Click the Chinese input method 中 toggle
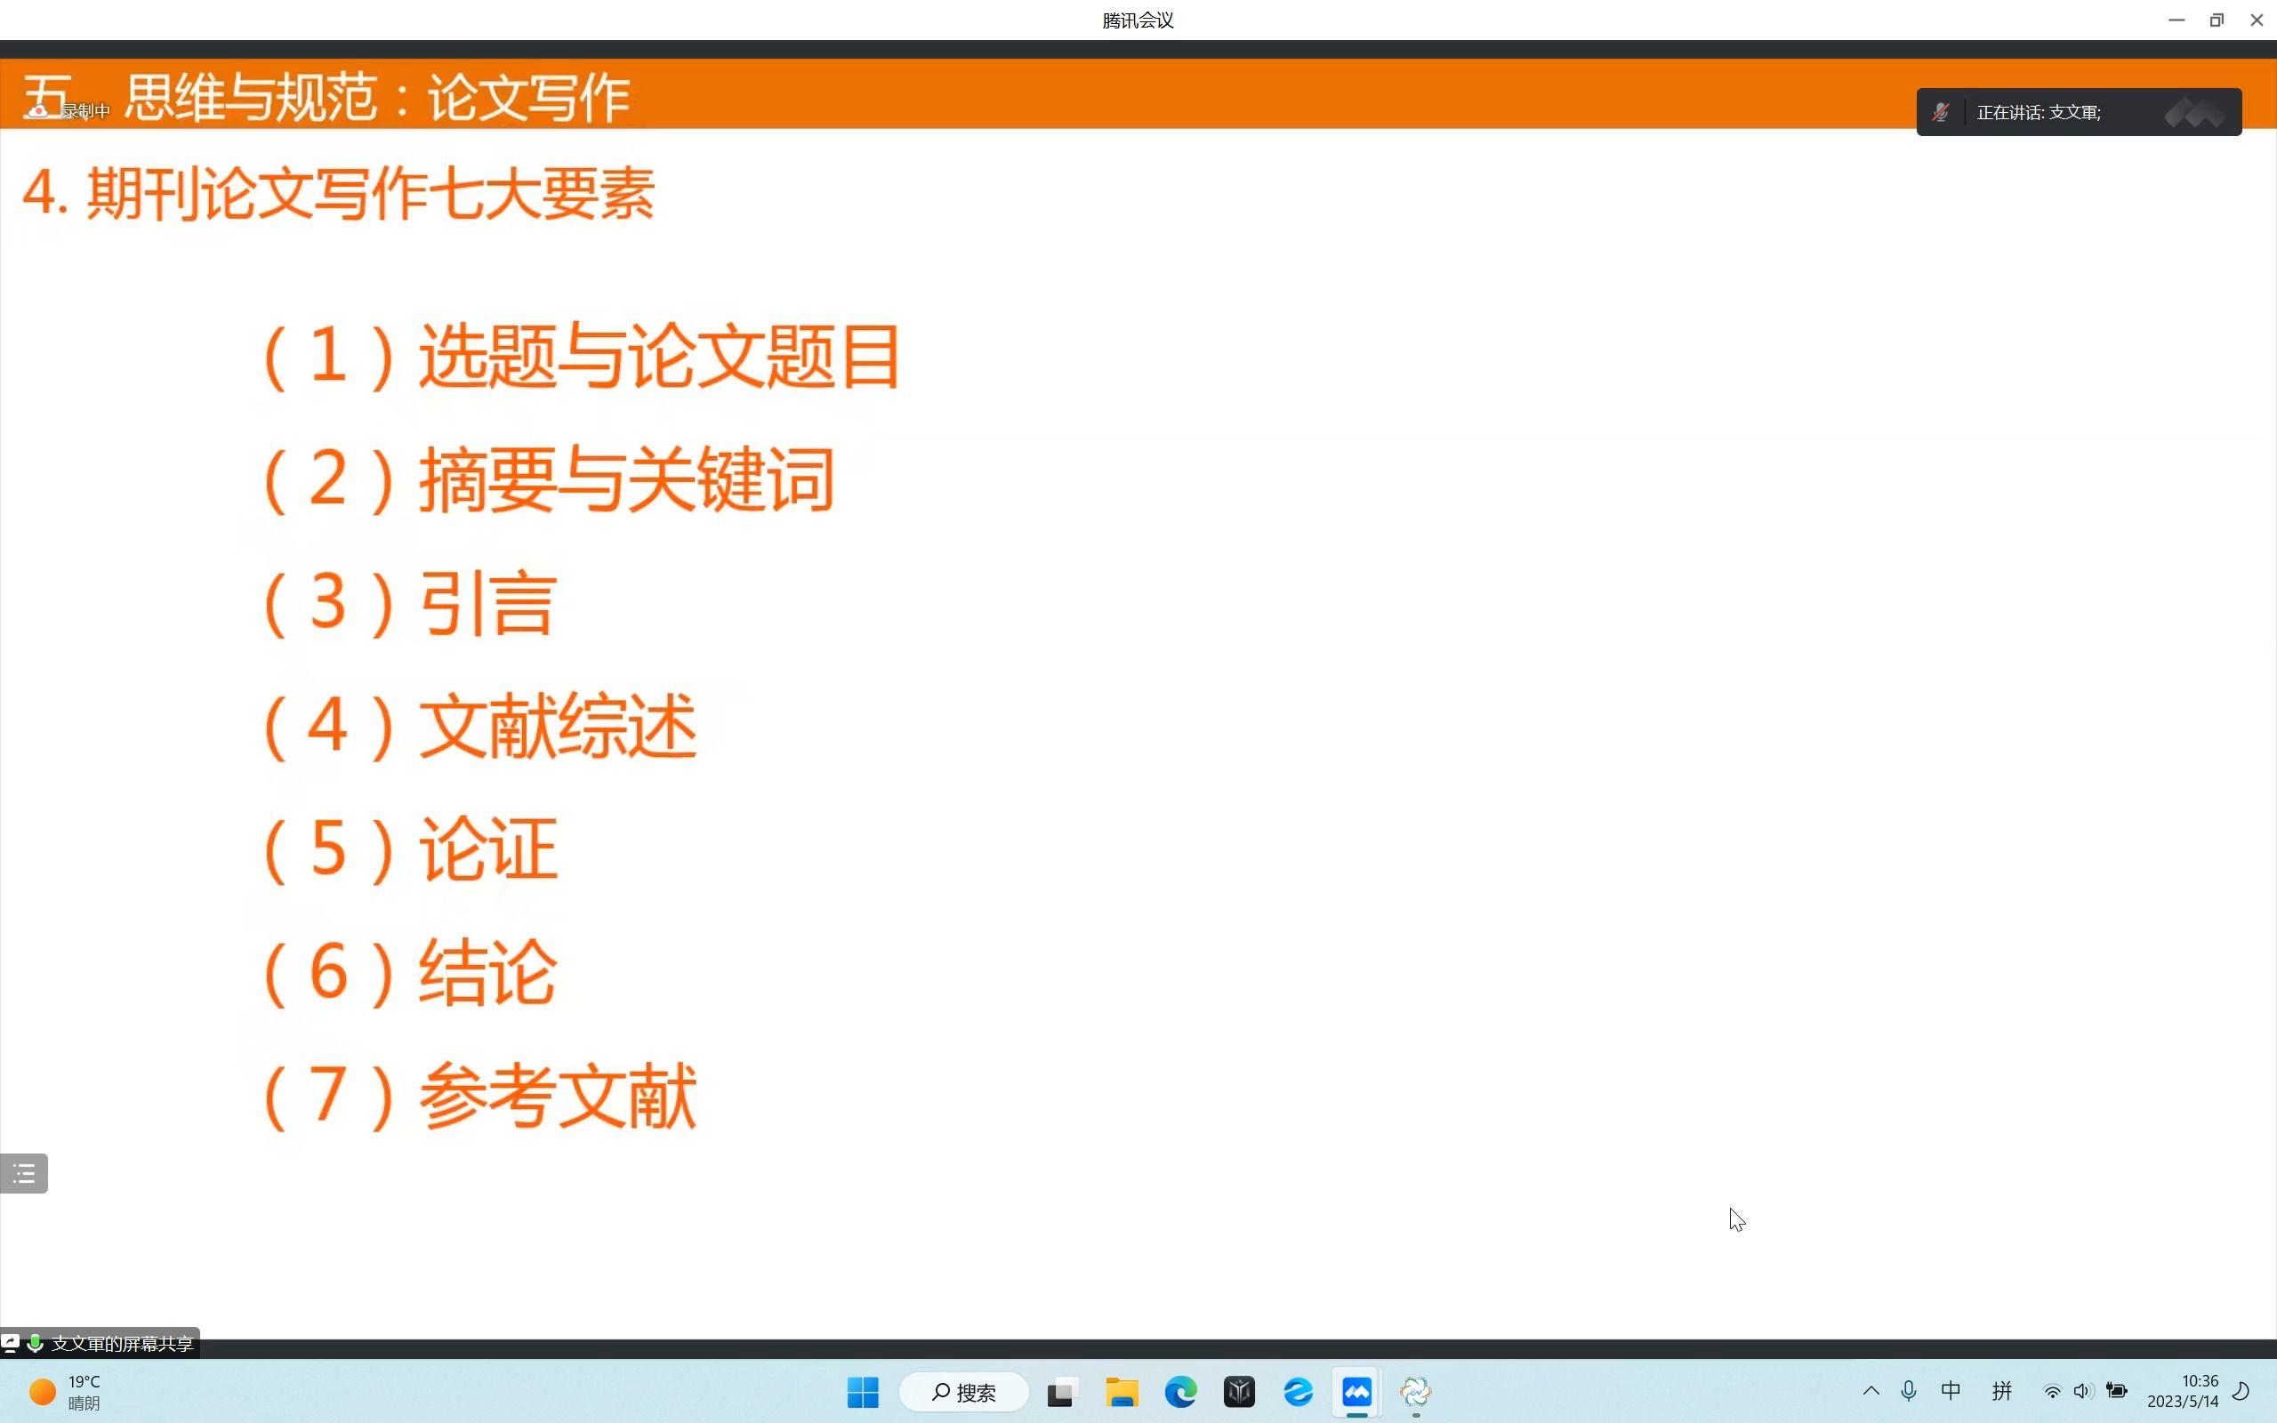Viewport: 2277px width, 1423px height. [x=1954, y=1394]
